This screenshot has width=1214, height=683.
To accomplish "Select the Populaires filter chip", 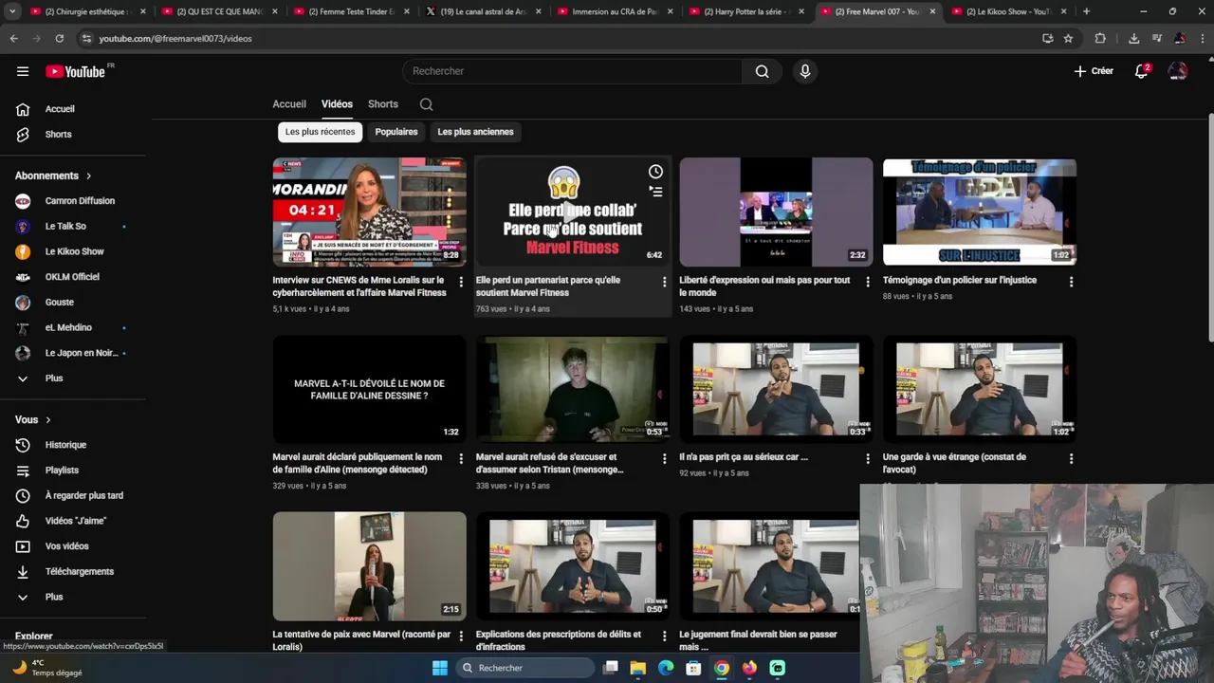I will [396, 132].
